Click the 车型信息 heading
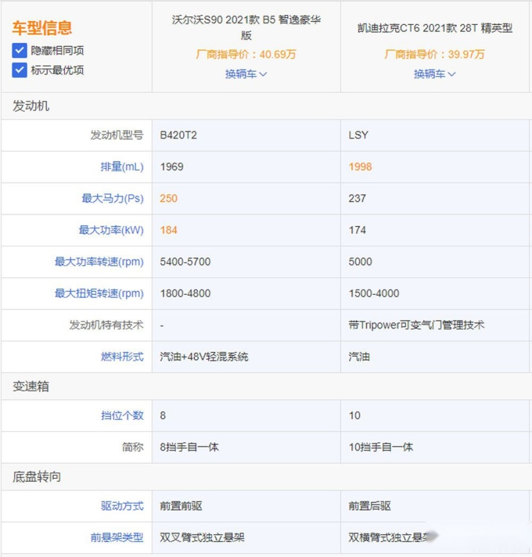The height and width of the screenshot is (557, 532). point(42,27)
